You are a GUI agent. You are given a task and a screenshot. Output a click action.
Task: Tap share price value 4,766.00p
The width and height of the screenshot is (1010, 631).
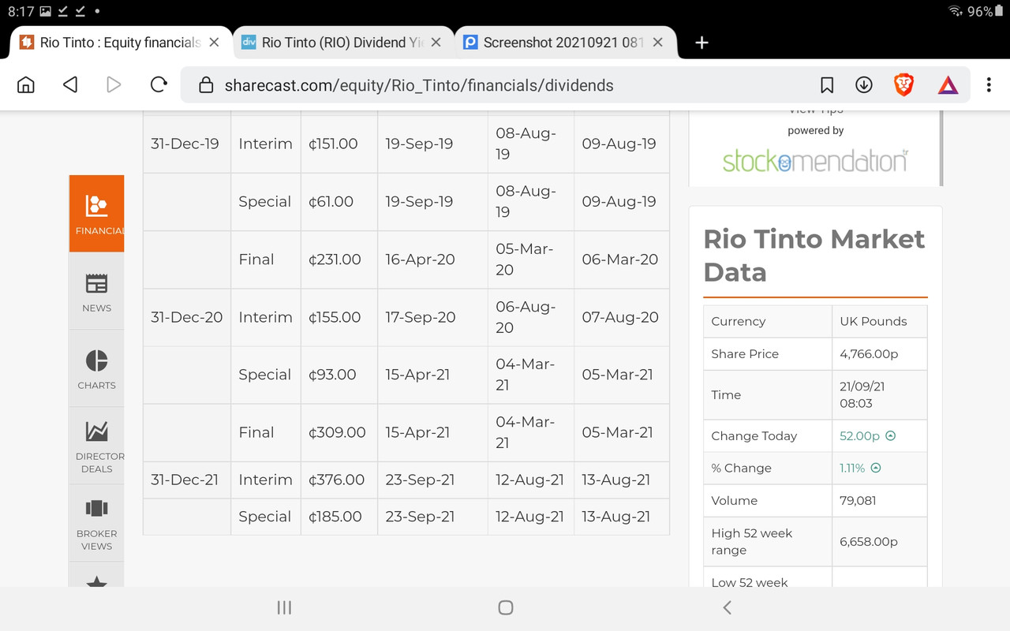pyautogui.click(x=869, y=353)
